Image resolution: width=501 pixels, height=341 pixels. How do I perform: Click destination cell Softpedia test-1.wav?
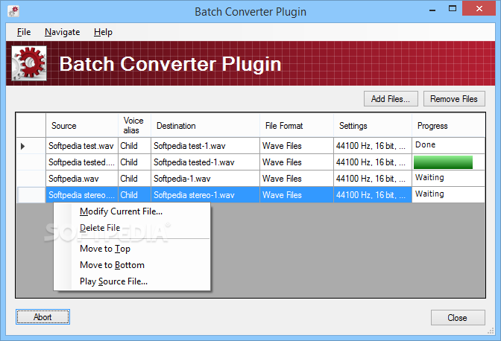tap(205, 146)
